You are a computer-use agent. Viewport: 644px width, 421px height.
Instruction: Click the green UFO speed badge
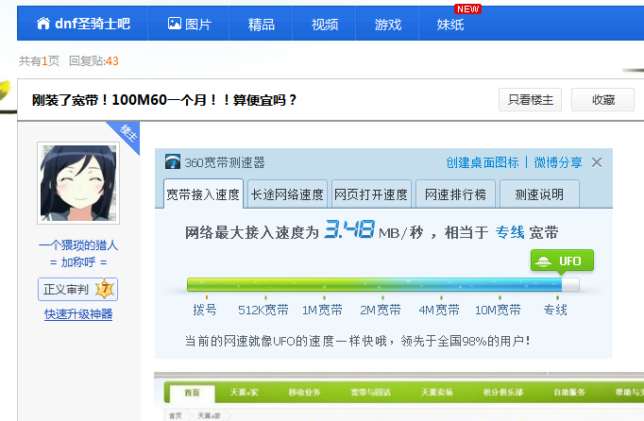coord(562,261)
